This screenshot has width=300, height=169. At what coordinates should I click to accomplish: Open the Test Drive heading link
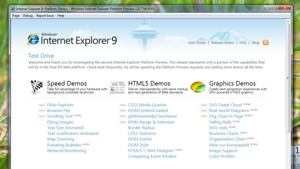(x=41, y=56)
